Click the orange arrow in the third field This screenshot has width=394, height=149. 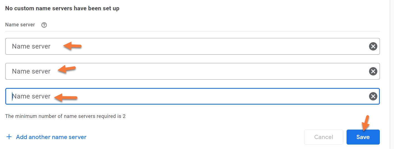click(x=65, y=97)
